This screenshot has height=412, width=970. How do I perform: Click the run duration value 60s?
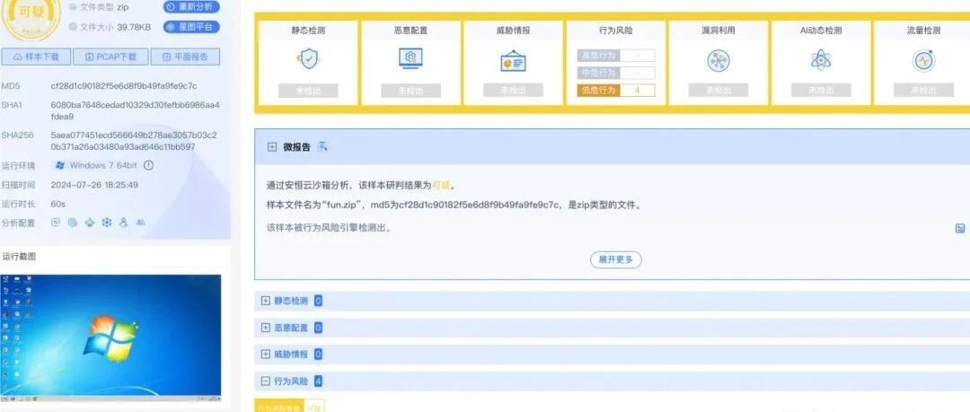(x=58, y=204)
